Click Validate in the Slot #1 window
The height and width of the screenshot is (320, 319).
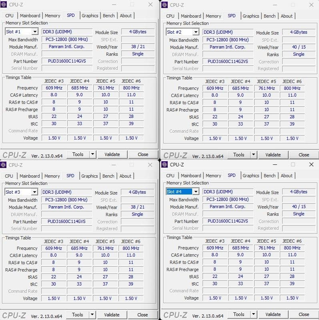pos(112,154)
